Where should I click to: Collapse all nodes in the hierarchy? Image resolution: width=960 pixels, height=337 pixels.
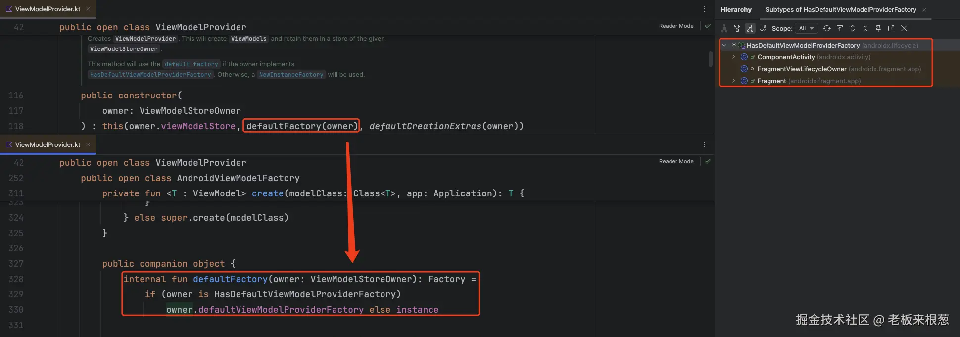[865, 28]
